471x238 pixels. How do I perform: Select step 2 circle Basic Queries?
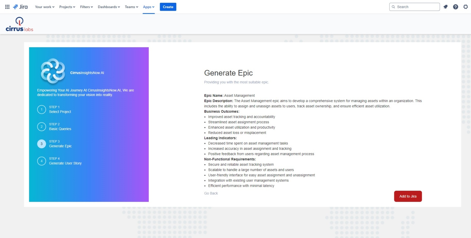(42, 127)
